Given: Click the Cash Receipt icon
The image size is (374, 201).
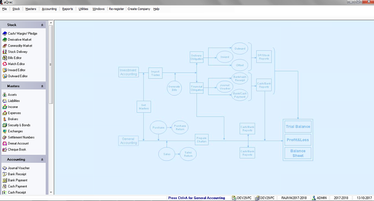Looking at the screenshot, I should tap(4, 193).
